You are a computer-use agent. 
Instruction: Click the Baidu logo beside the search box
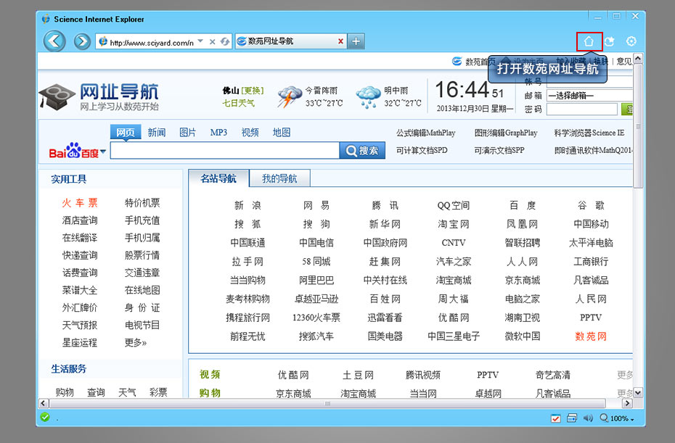click(73, 151)
